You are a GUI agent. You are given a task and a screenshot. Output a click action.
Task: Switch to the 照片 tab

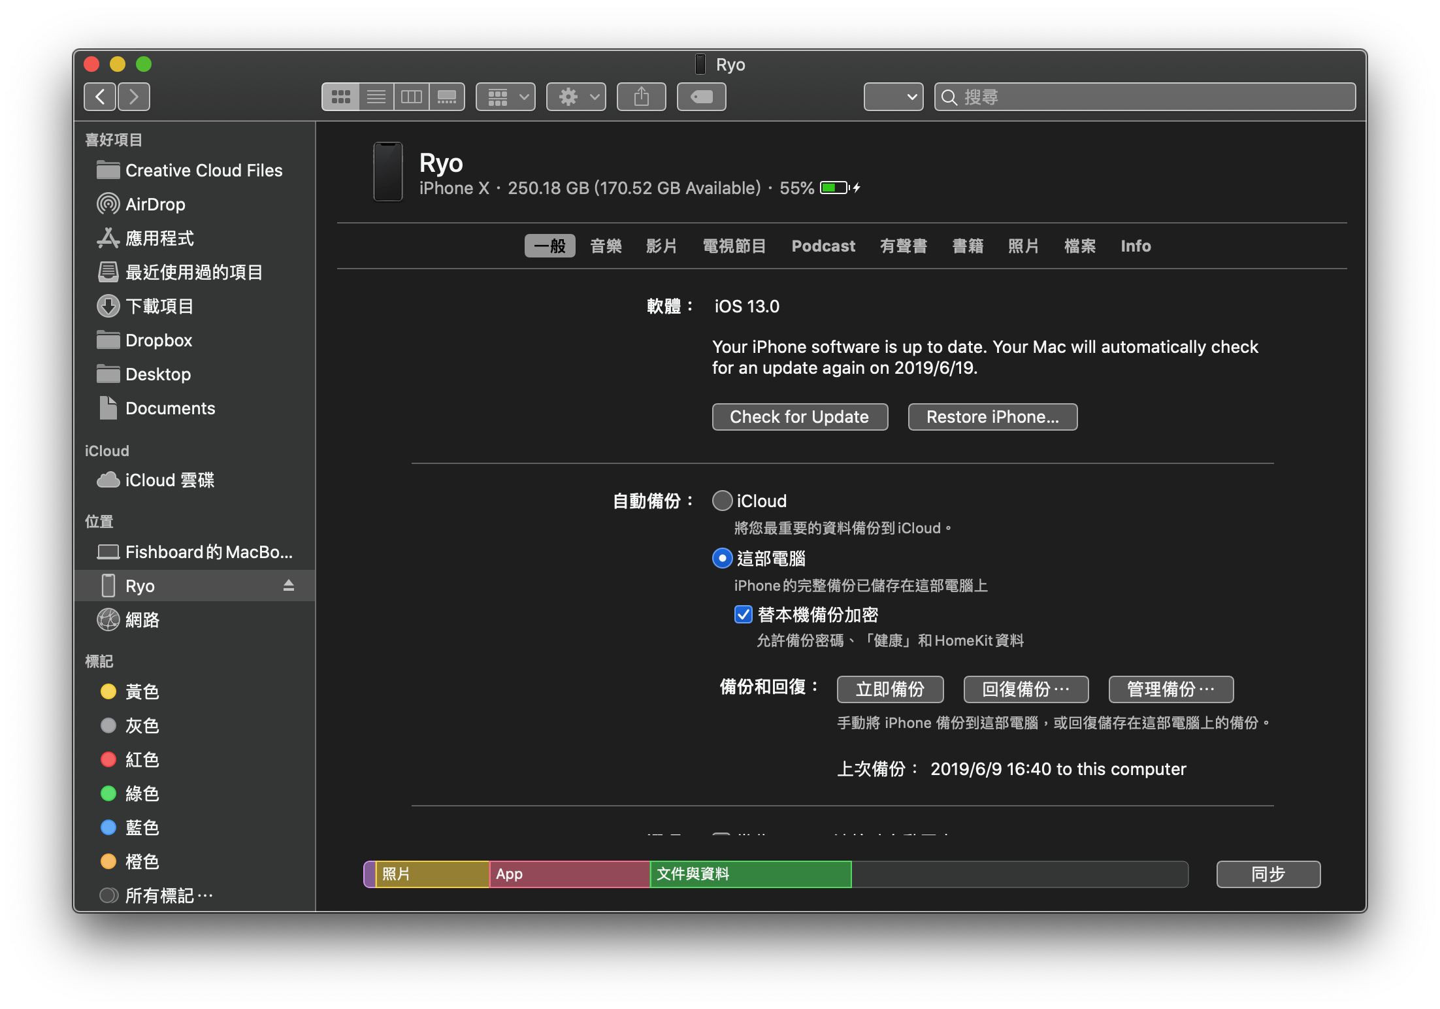click(1023, 246)
